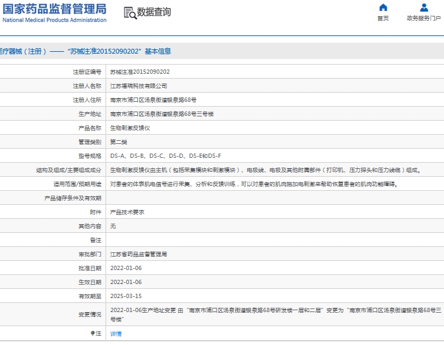The image size is (444, 345).
Task: Click the section title 医疗器械（注册）基本信息
Action: click(x=85, y=51)
